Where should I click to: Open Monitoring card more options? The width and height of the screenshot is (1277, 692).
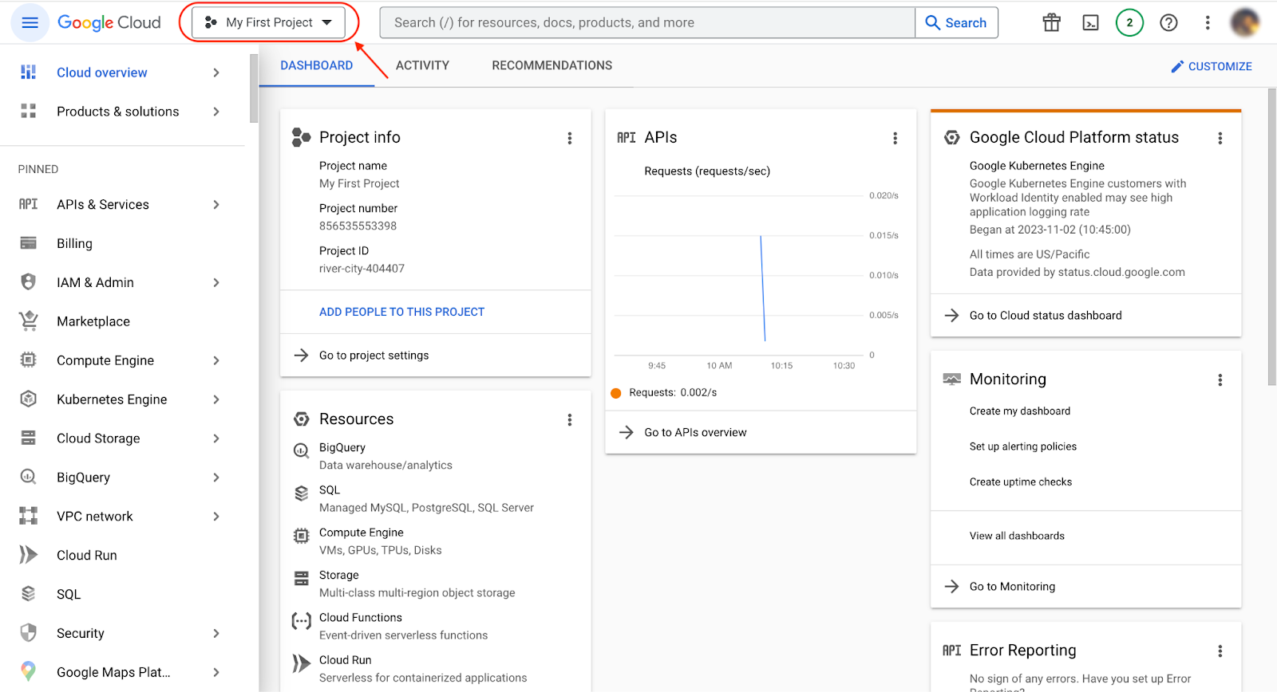click(x=1220, y=380)
